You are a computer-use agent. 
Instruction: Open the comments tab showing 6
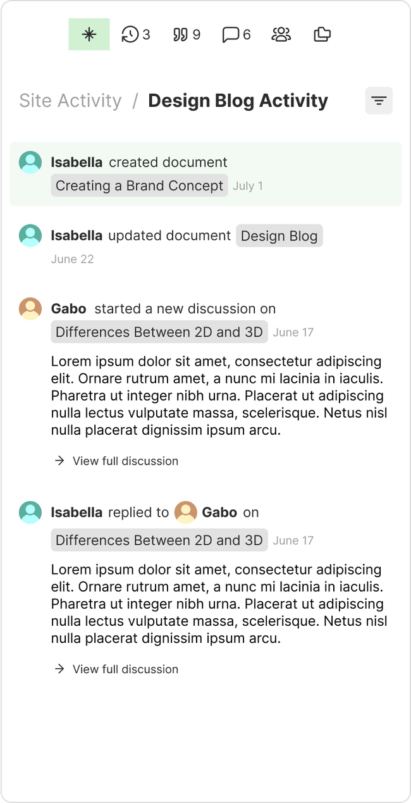[236, 34]
